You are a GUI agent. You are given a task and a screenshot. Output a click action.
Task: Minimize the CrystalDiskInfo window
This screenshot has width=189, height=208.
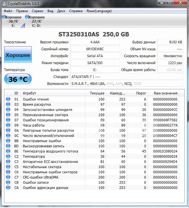162,3
